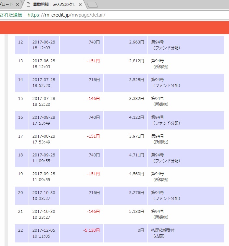
Task: Switch to the 異動明細 tab
Action: tap(54, 5)
